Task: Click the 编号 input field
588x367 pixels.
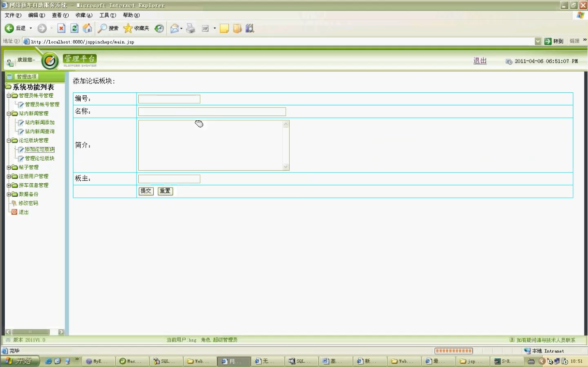Action: click(x=169, y=99)
